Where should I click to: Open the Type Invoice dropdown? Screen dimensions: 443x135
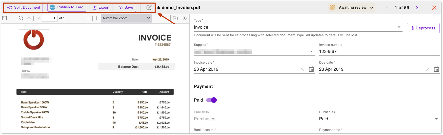(298, 27)
